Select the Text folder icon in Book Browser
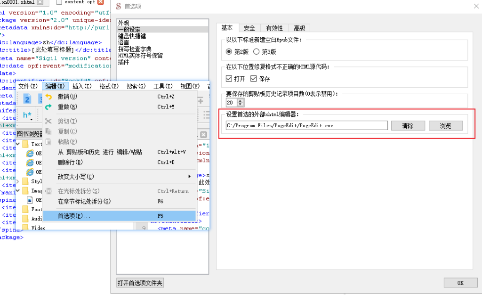The image size is (482, 295). pyautogui.click(x=25, y=144)
